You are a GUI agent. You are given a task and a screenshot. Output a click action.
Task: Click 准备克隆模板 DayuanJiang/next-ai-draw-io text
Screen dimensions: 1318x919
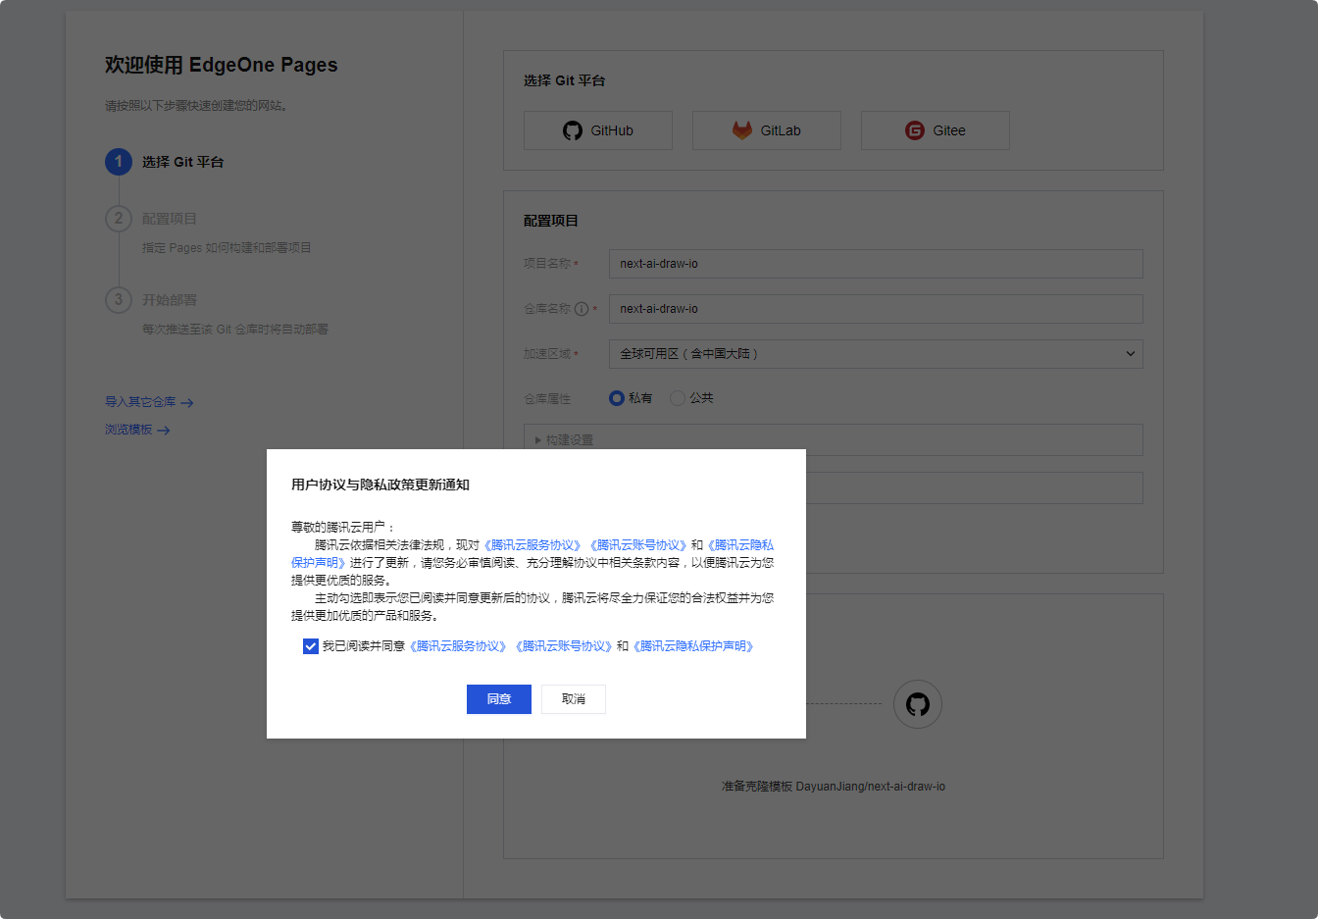(x=834, y=787)
